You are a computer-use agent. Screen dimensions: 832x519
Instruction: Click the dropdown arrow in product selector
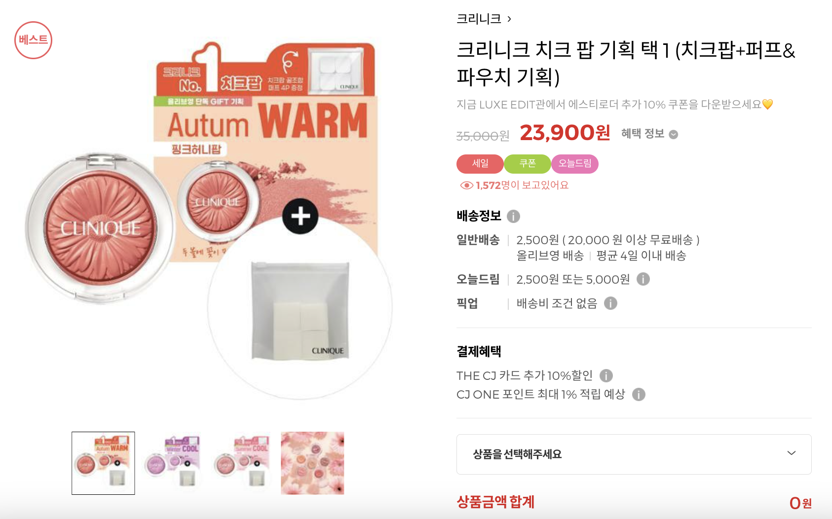coord(792,453)
